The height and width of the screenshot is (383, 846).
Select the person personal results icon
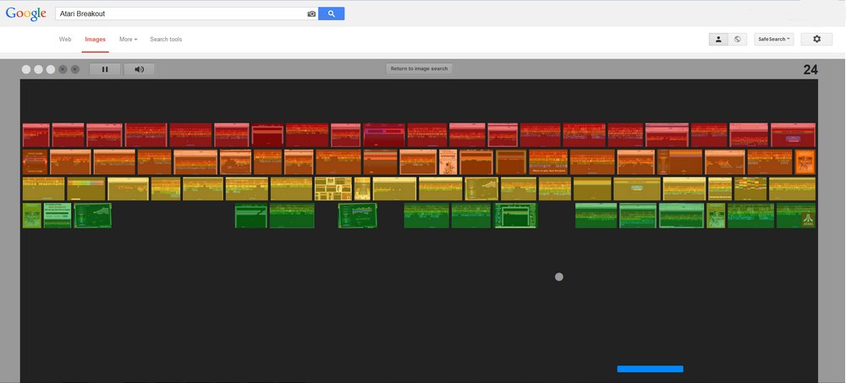pos(718,39)
